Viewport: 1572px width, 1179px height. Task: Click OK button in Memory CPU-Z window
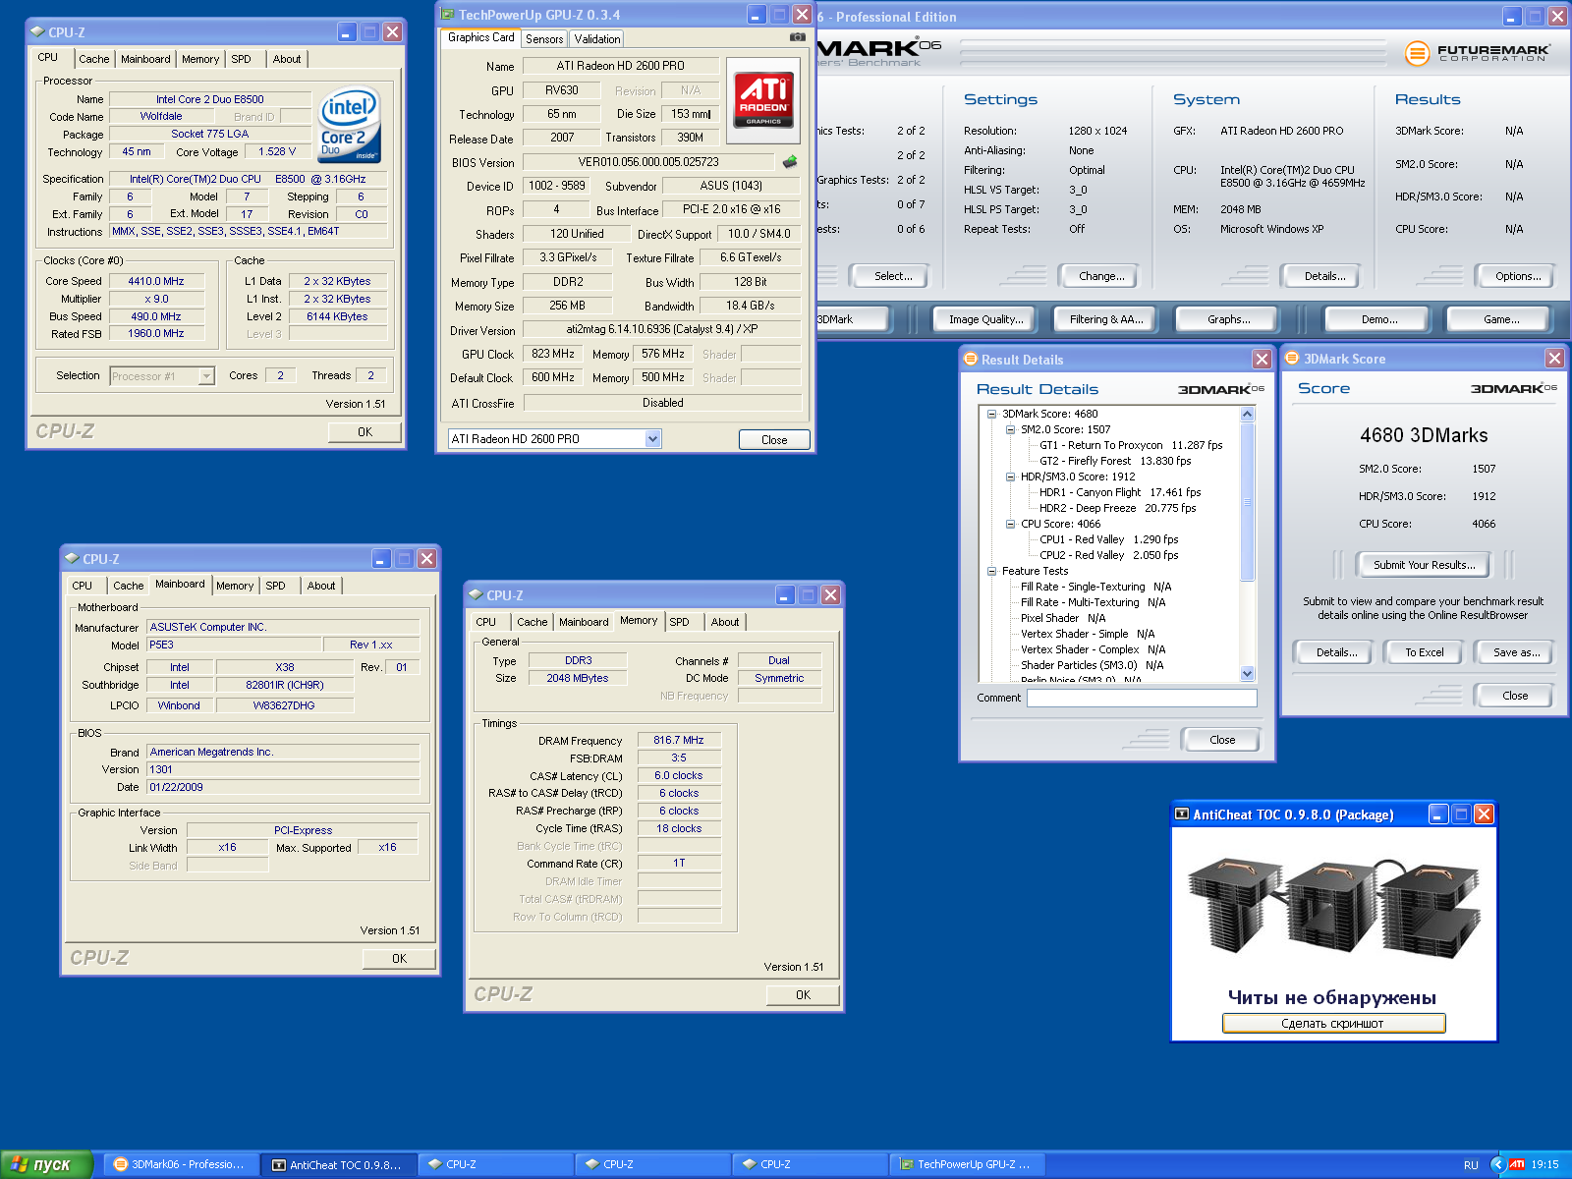[x=803, y=995]
